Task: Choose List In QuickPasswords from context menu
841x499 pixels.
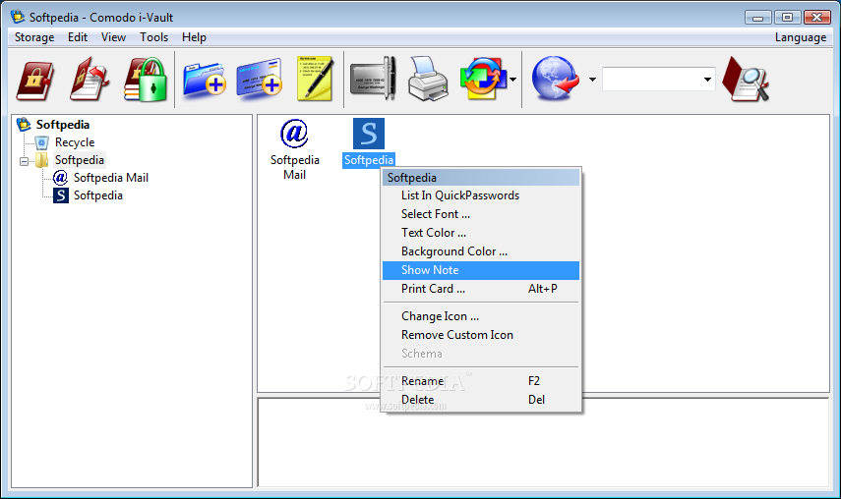Action: tap(481, 195)
